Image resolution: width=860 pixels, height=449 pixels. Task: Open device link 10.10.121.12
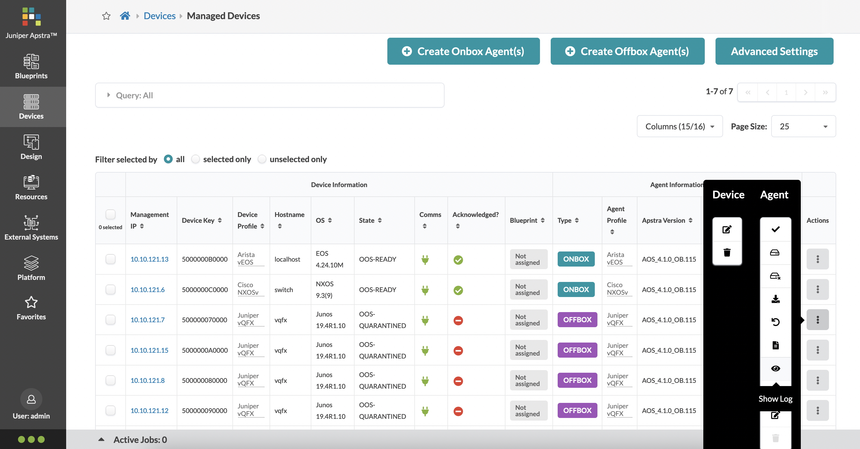149,410
